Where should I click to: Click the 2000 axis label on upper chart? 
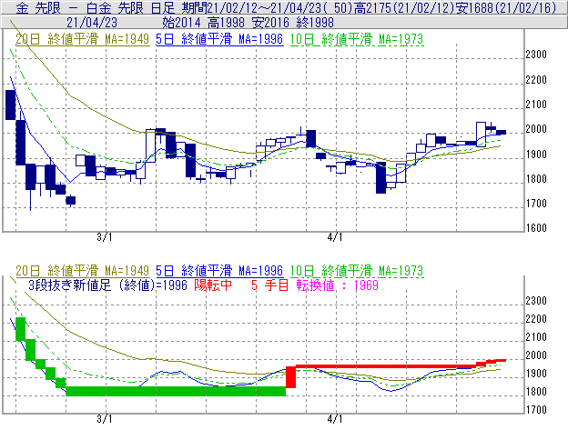pos(536,129)
